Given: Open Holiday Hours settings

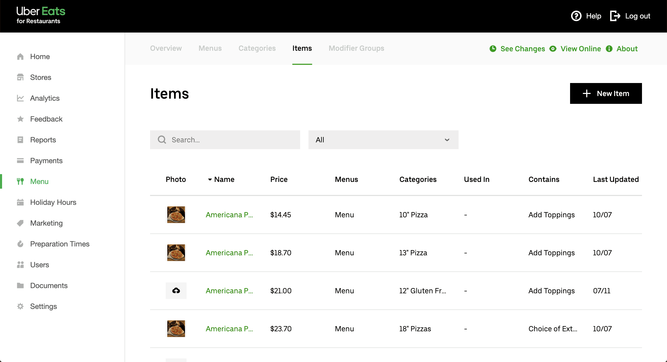Looking at the screenshot, I should (53, 202).
